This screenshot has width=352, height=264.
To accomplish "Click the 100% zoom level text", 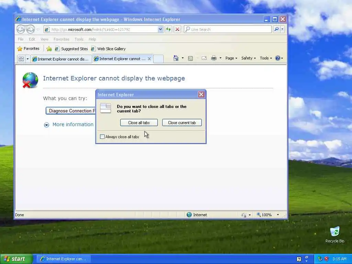I will (x=267, y=215).
